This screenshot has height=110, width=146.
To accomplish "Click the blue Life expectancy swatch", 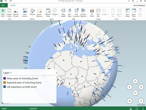I will (x=4, y=87).
